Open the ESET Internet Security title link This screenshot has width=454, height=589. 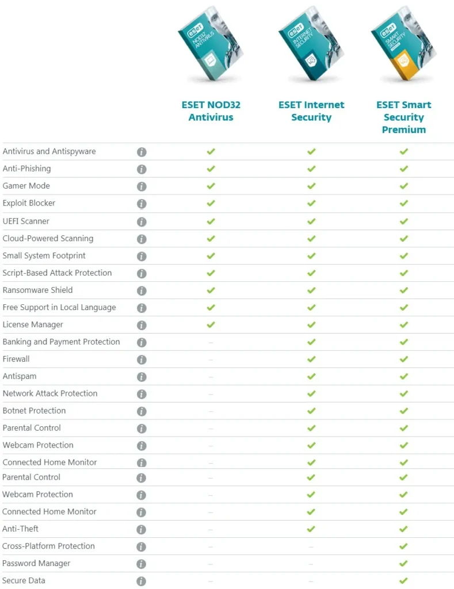click(x=311, y=111)
